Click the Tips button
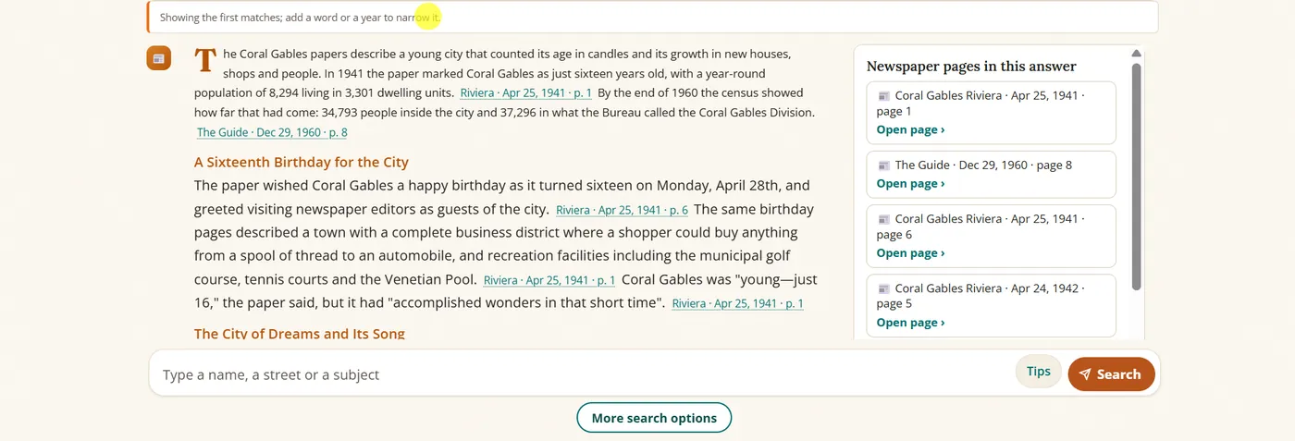Viewport: 1295px width, 441px height. [1038, 372]
